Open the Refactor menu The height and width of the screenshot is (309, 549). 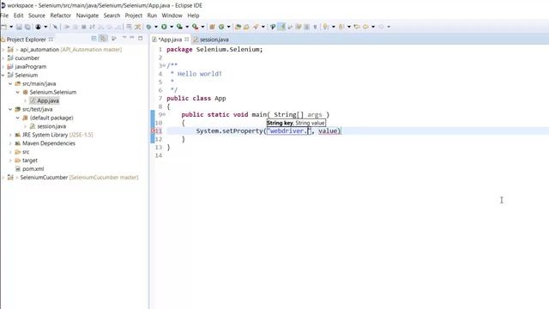coord(61,15)
